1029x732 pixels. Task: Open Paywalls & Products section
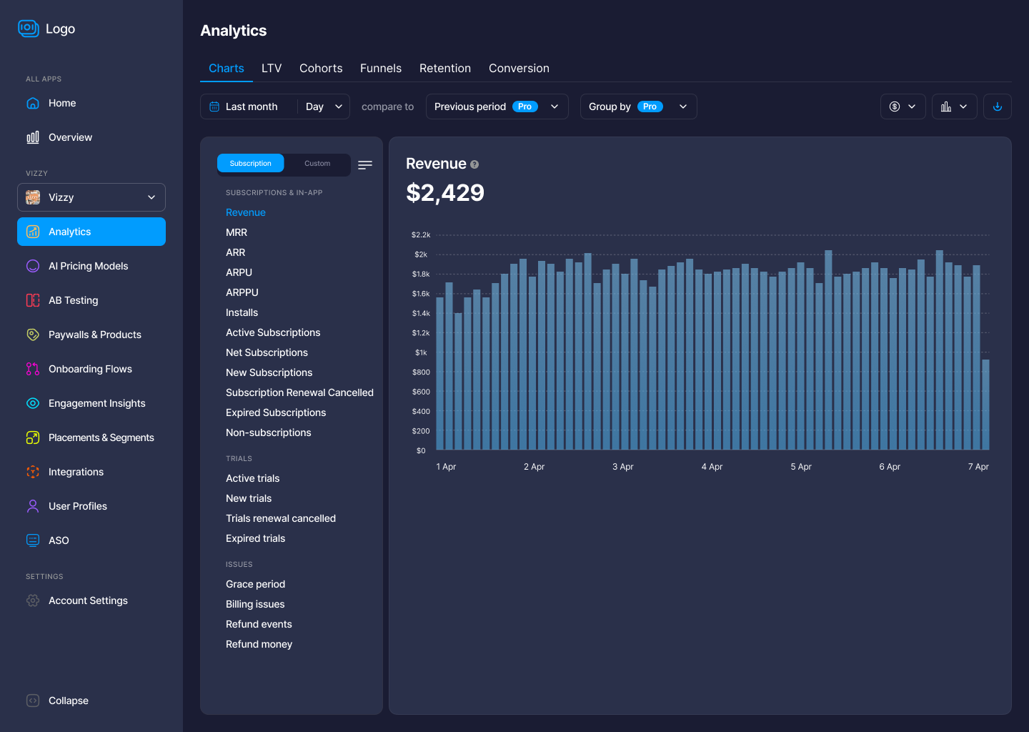point(94,335)
